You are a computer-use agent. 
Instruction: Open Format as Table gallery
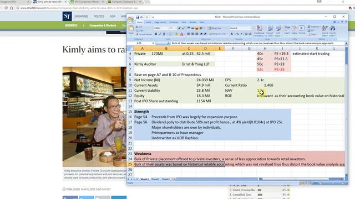tap(270, 31)
